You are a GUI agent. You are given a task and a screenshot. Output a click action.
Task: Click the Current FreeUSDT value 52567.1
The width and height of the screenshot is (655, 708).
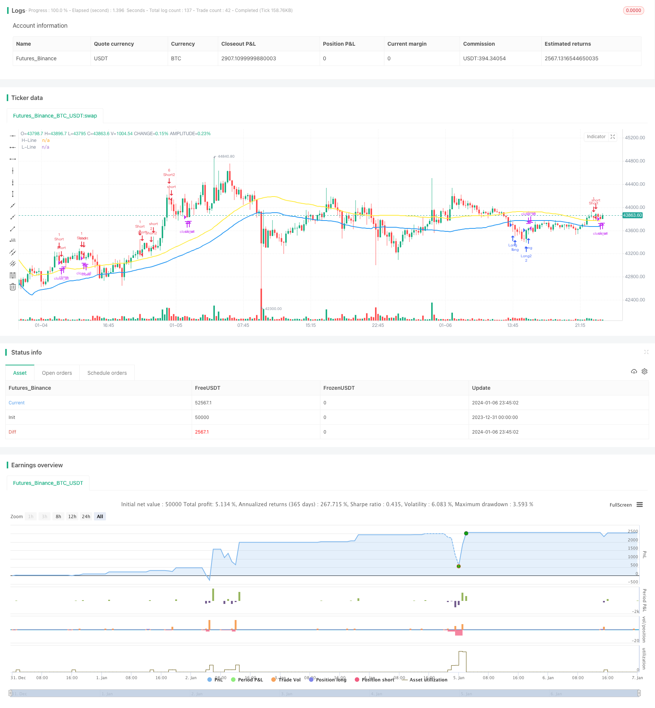(203, 402)
